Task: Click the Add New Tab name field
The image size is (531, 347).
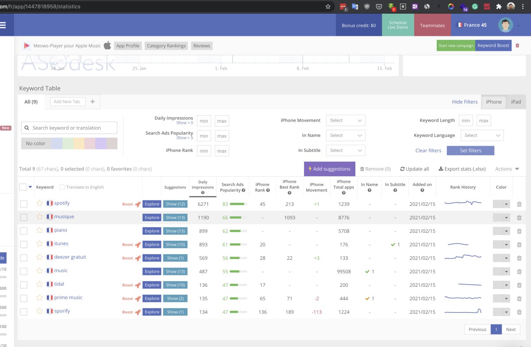Action: click(x=68, y=101)
